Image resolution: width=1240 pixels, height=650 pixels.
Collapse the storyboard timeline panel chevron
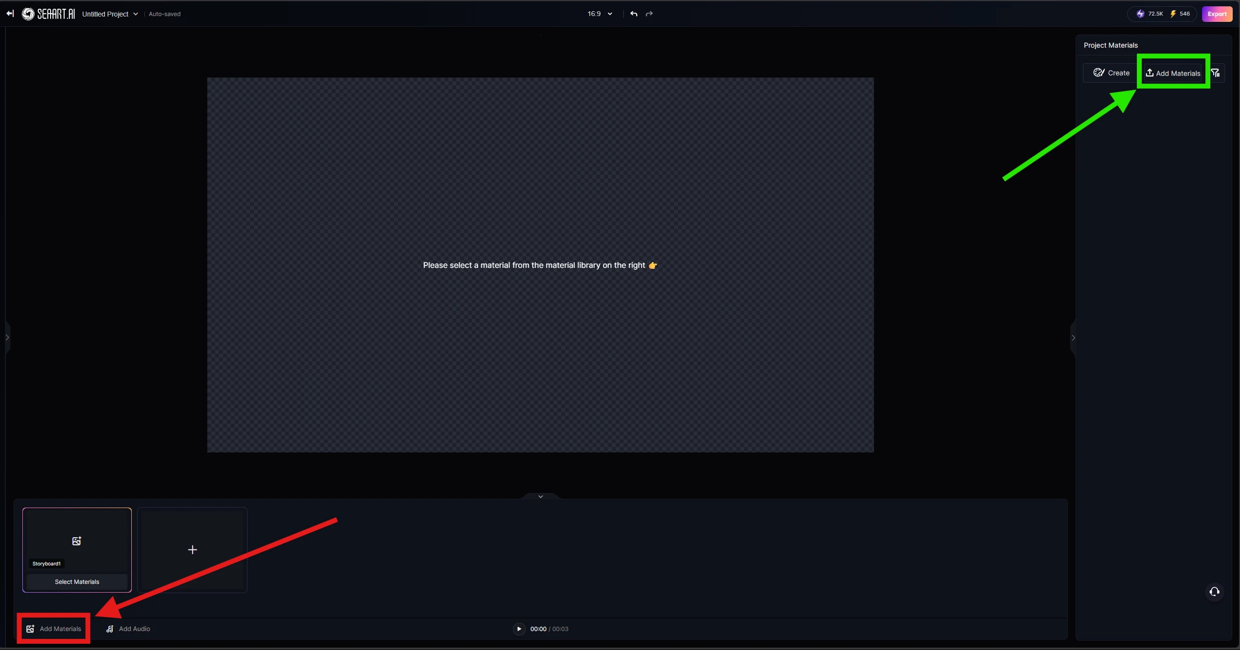(x=540, y=496)
